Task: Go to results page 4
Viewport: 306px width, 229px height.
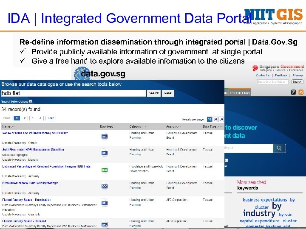Action: click(x=40, y=118)
